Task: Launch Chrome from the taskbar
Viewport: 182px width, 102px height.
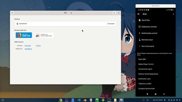Action: [x=61, y=100]
